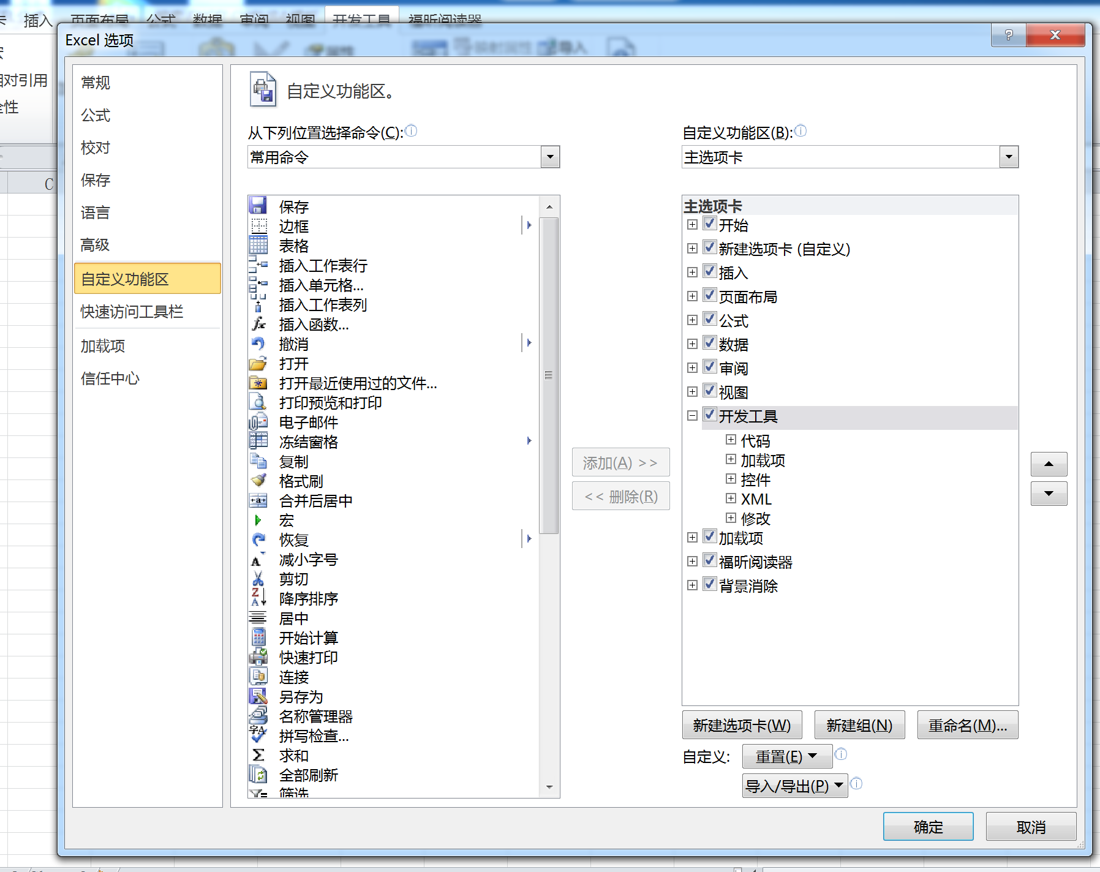The width and height of the screenshot is (1100, 872).
Task: Switch to 快速访问工具栏 options category
Action: point(147,312)
